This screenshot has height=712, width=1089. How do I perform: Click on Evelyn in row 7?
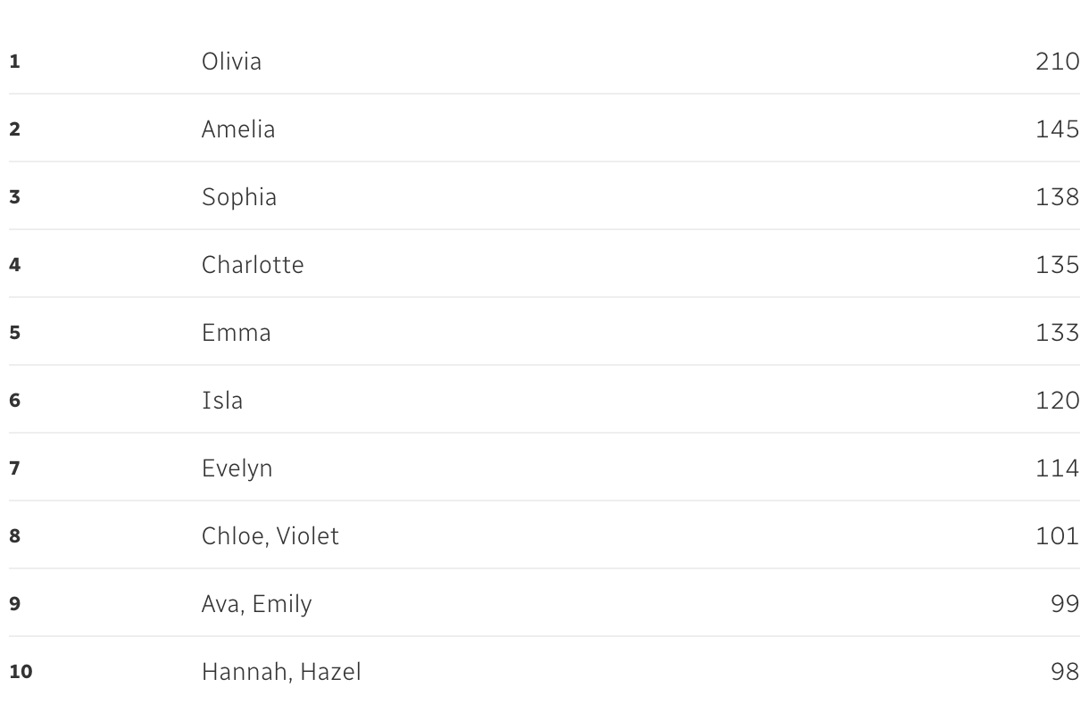[x=237, y=468]
